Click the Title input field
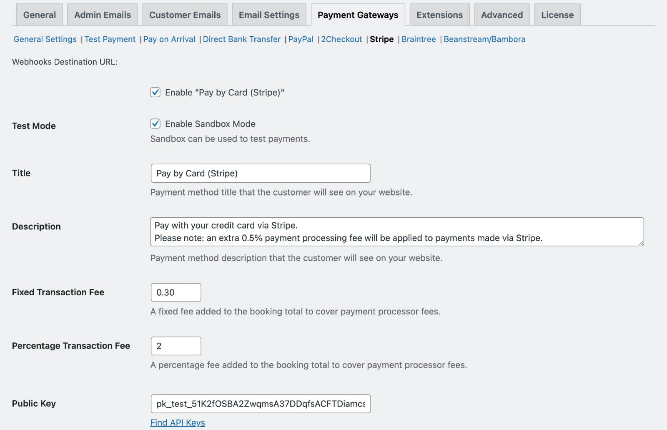 (261, 173)
